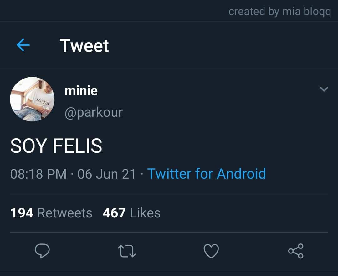
Task: Open the Twitter for Android source link
Action: pyautogui.click(x=207, y=174)
